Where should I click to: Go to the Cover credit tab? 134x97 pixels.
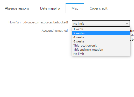pos(98,8)
